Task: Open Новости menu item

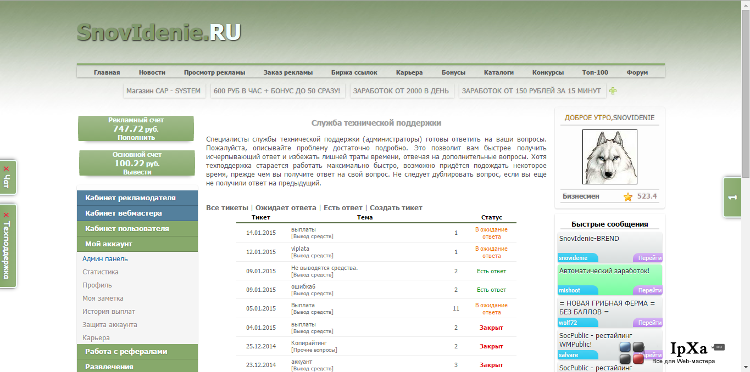Action: click(152, 72)
